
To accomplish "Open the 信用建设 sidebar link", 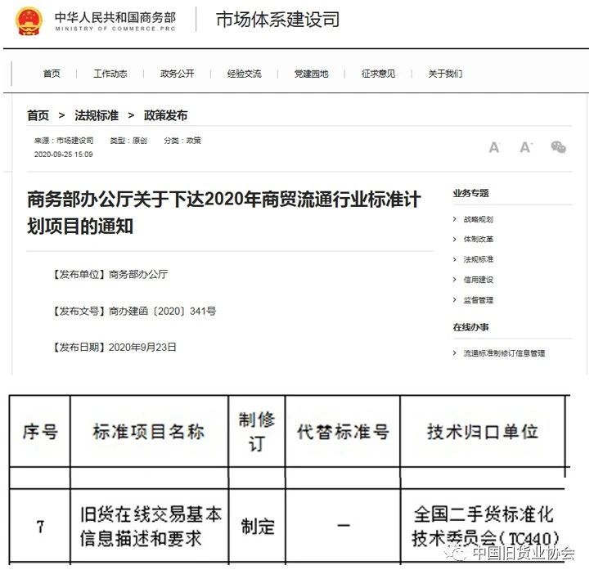I will pos(479,280).
